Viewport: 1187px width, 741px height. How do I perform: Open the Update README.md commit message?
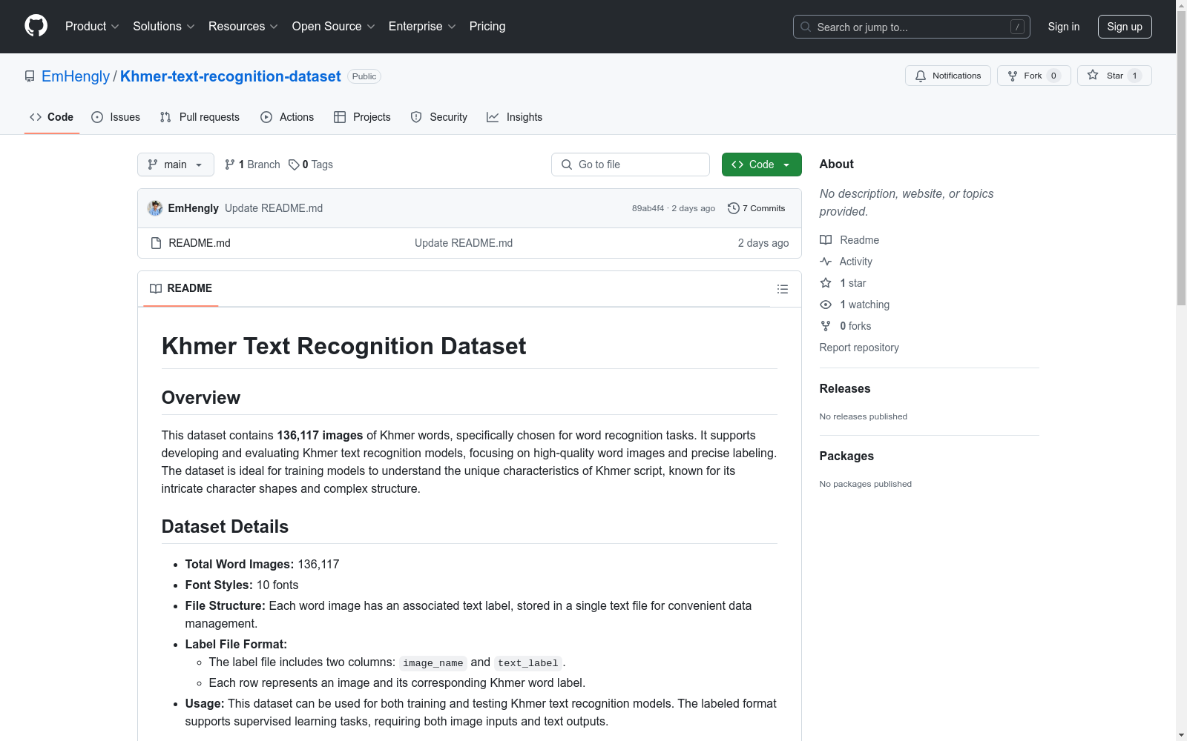pos(274,208)
